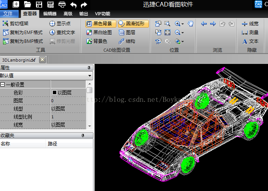Image resolution: width=268 pixels, height=191 pixels.
Task: Toggle 黑白绘图 black and white drawing
Action: [99, 33]
